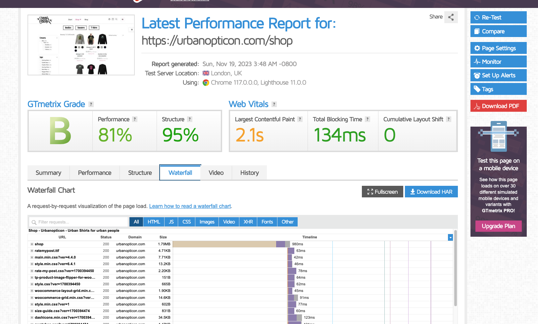The image size is (538, 324).
Task: Open Learn how to read a waterfall chart link
Action: point(190,206)
